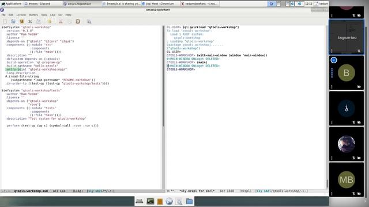The width and height of the screenshot is (369, 207).
Task: Open the application finder magnifier dock icon
Action: pyautogui.click(x=179, y=201)
